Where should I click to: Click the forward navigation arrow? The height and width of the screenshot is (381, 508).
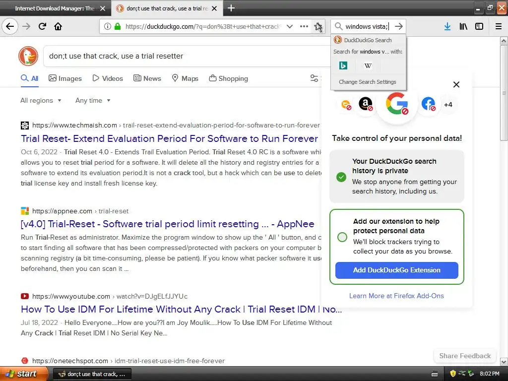(26, 26)
